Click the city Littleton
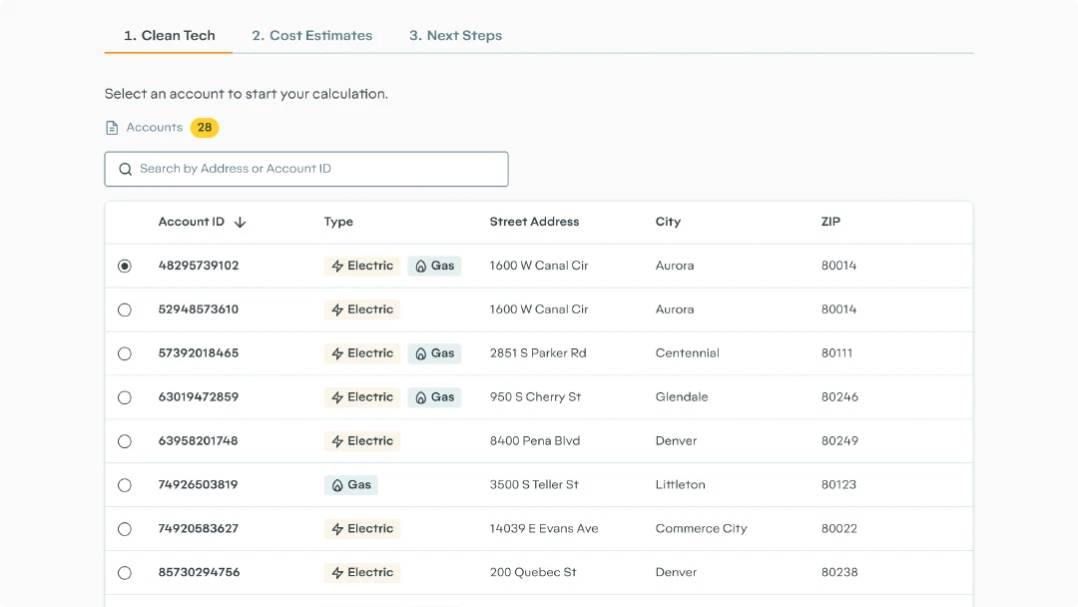 click(681, 484)
